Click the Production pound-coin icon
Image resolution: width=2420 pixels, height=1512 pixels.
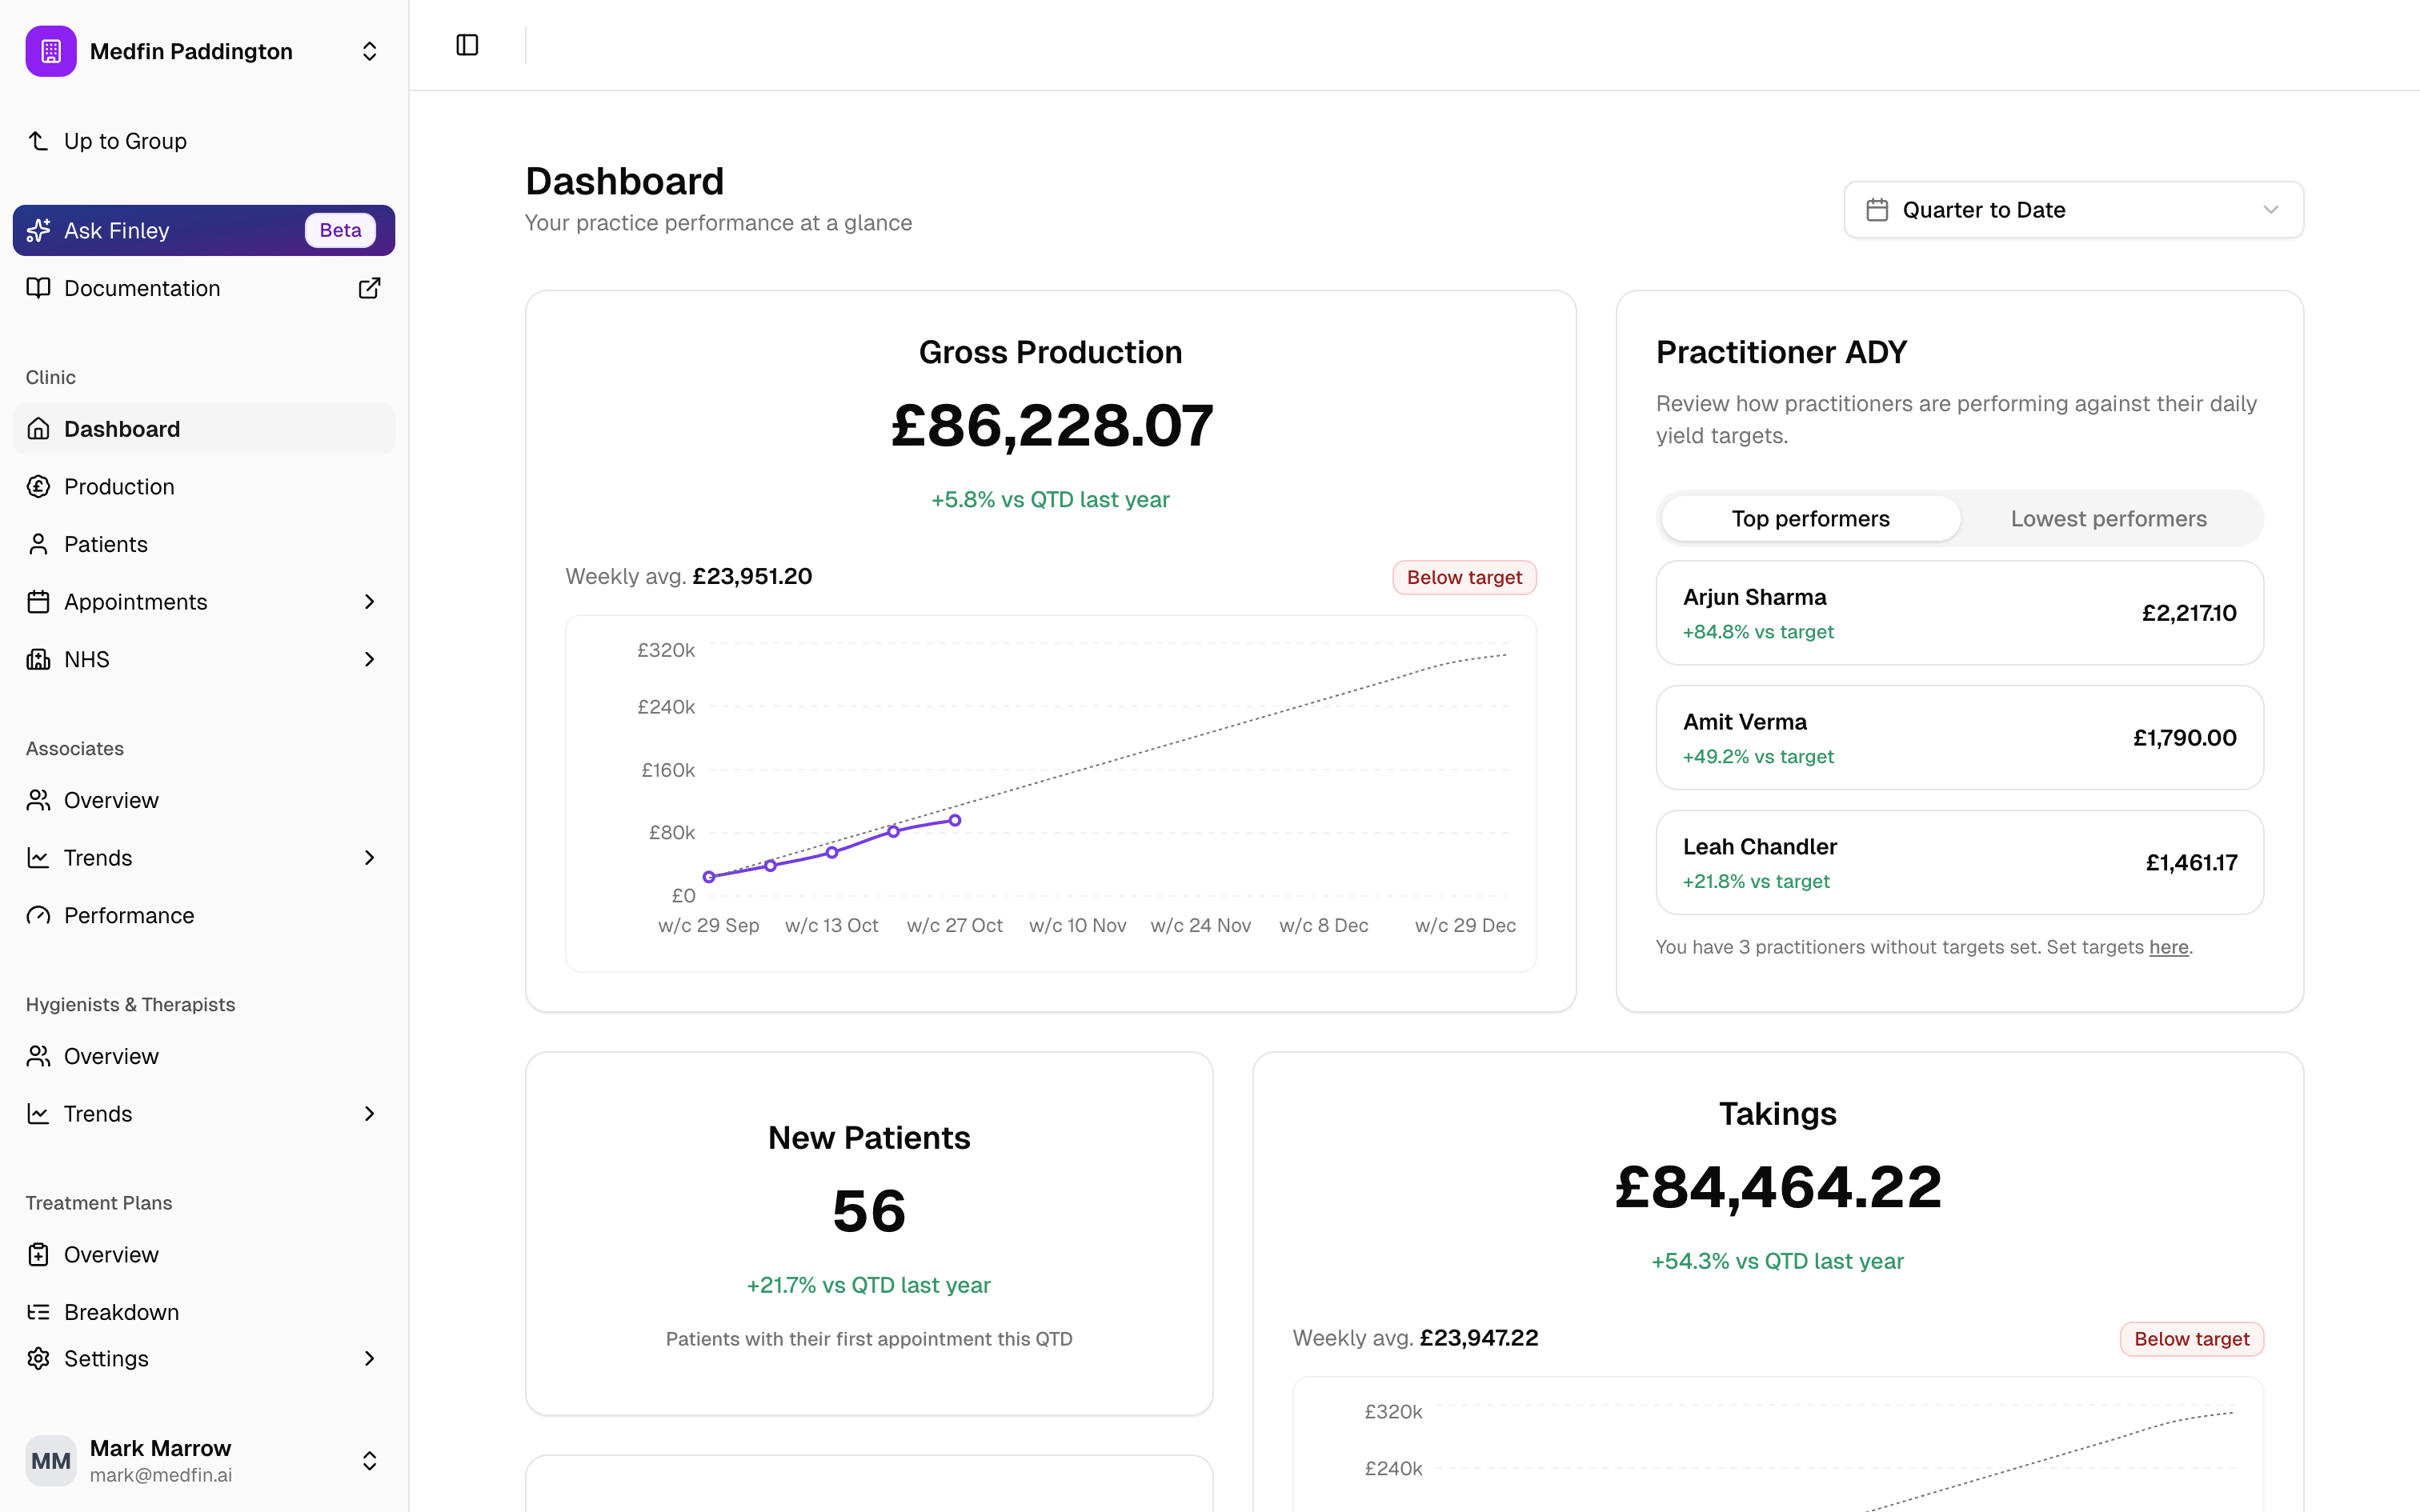tap(38, 487)
